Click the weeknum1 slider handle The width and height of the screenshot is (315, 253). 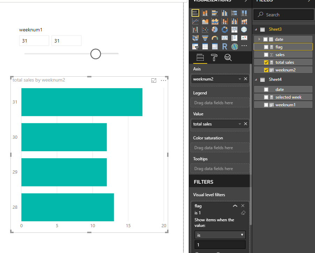point(96,54)
